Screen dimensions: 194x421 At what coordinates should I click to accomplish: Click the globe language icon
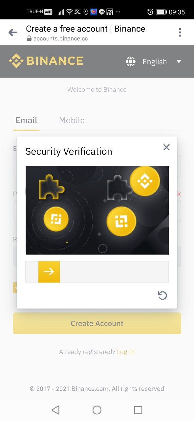tap(131, 62)
